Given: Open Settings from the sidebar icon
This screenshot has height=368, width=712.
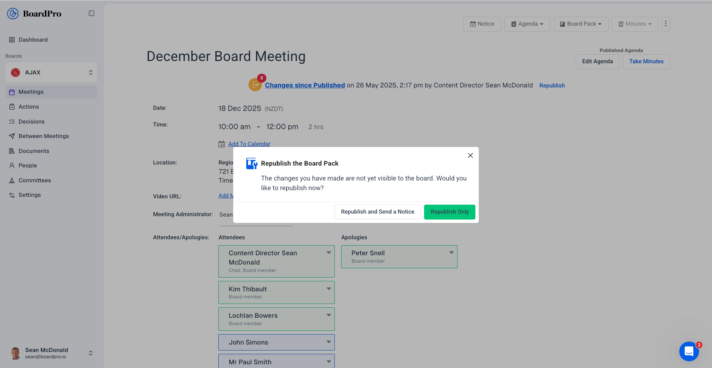Looking at the screenshot, I should tap(12, 195).
